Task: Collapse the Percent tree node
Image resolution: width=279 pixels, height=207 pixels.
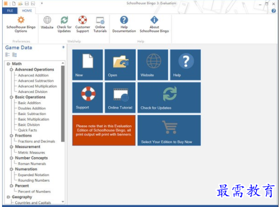Action: [x=11, y=186]
